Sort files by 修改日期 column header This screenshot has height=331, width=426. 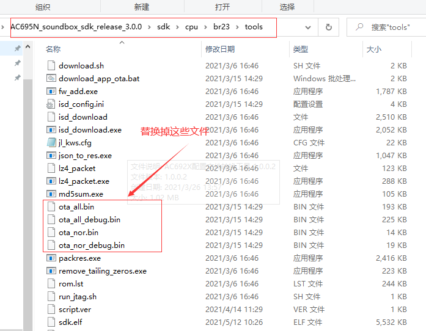220,49
